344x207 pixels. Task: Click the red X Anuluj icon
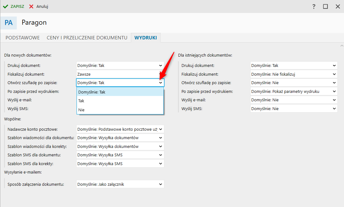tap(31, 6)
